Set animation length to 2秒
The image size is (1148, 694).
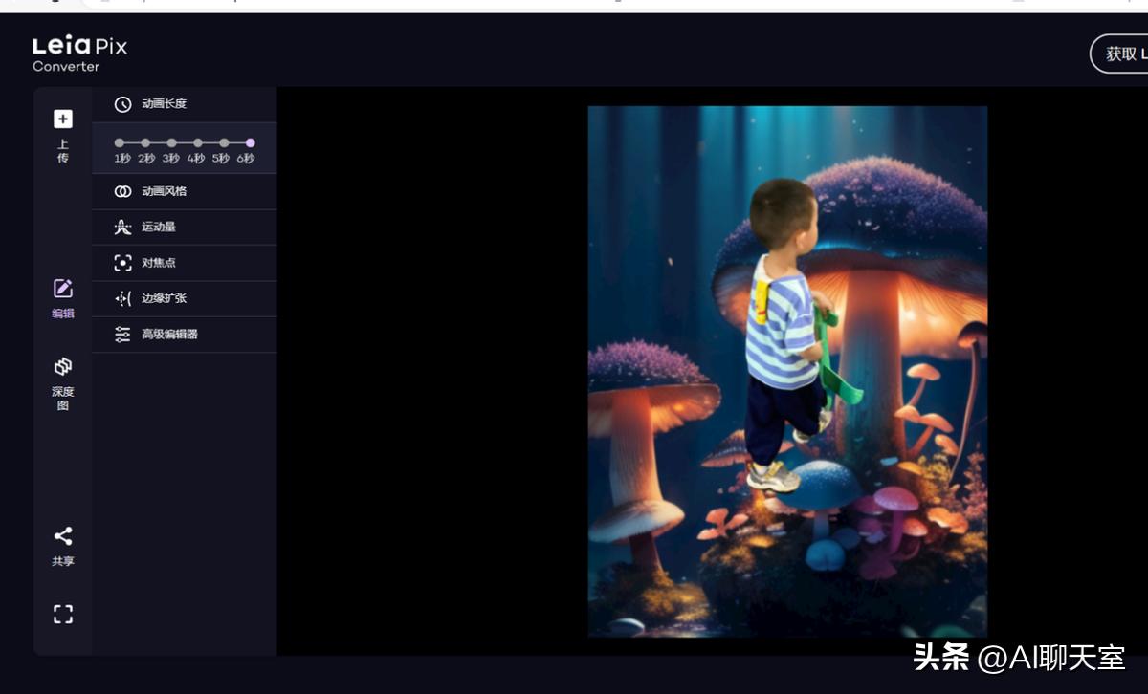point(145,143)
